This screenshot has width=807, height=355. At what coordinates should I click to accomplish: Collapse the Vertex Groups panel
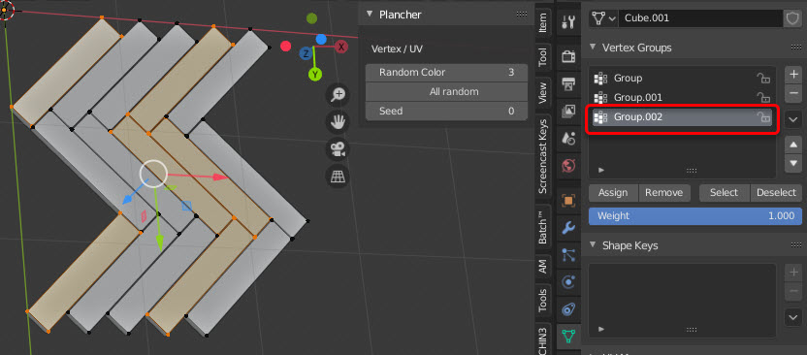pos(592,48)
